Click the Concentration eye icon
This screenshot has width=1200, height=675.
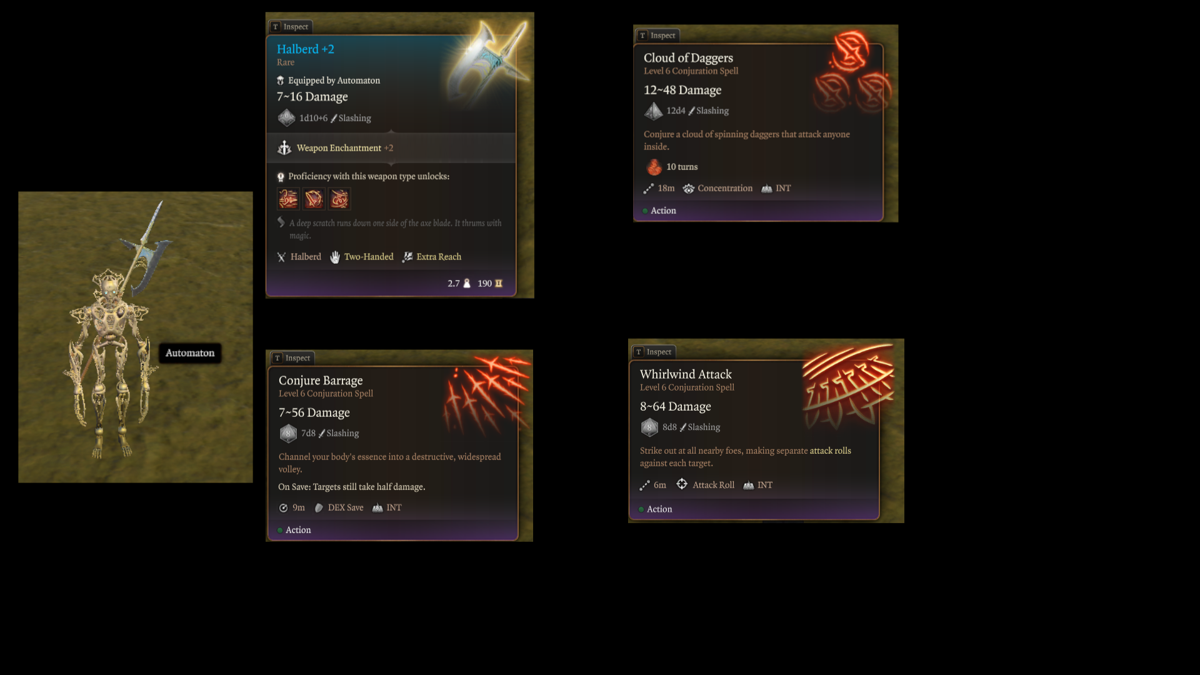point(689,189)
